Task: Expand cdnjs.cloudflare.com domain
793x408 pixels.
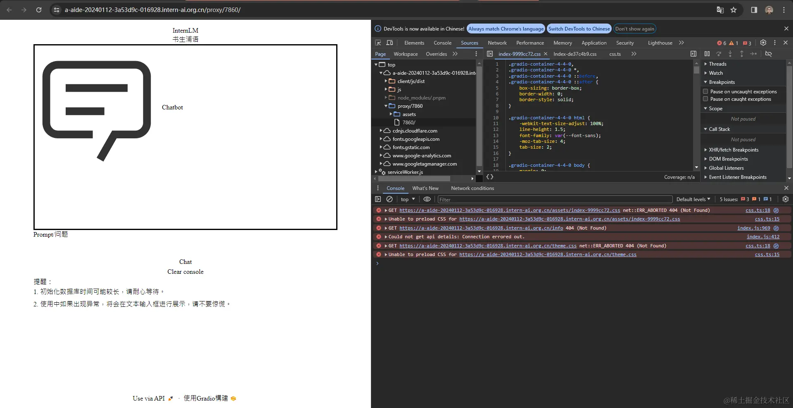Action: (x=381, y=130)
